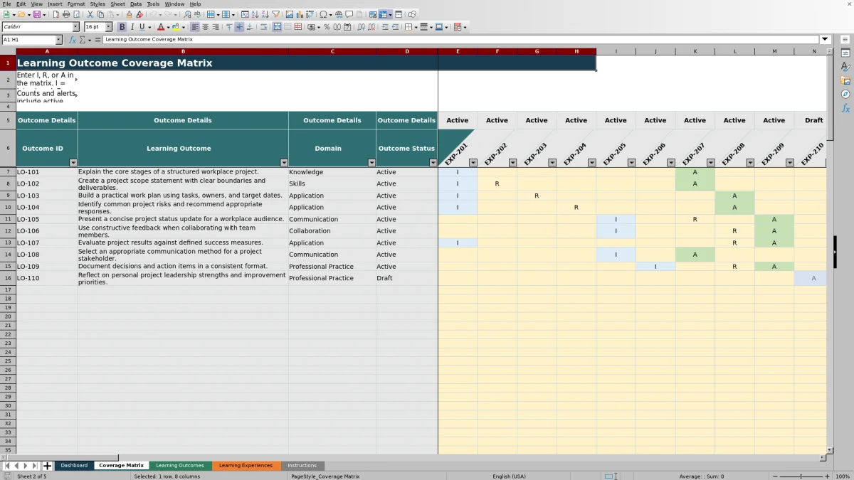Export directly as PDF
The image size is (854, 480).
[x=56, y=14]
